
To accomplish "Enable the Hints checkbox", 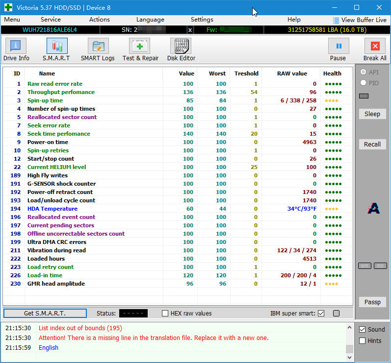I will pyautogui.click(x=363, y=341).
